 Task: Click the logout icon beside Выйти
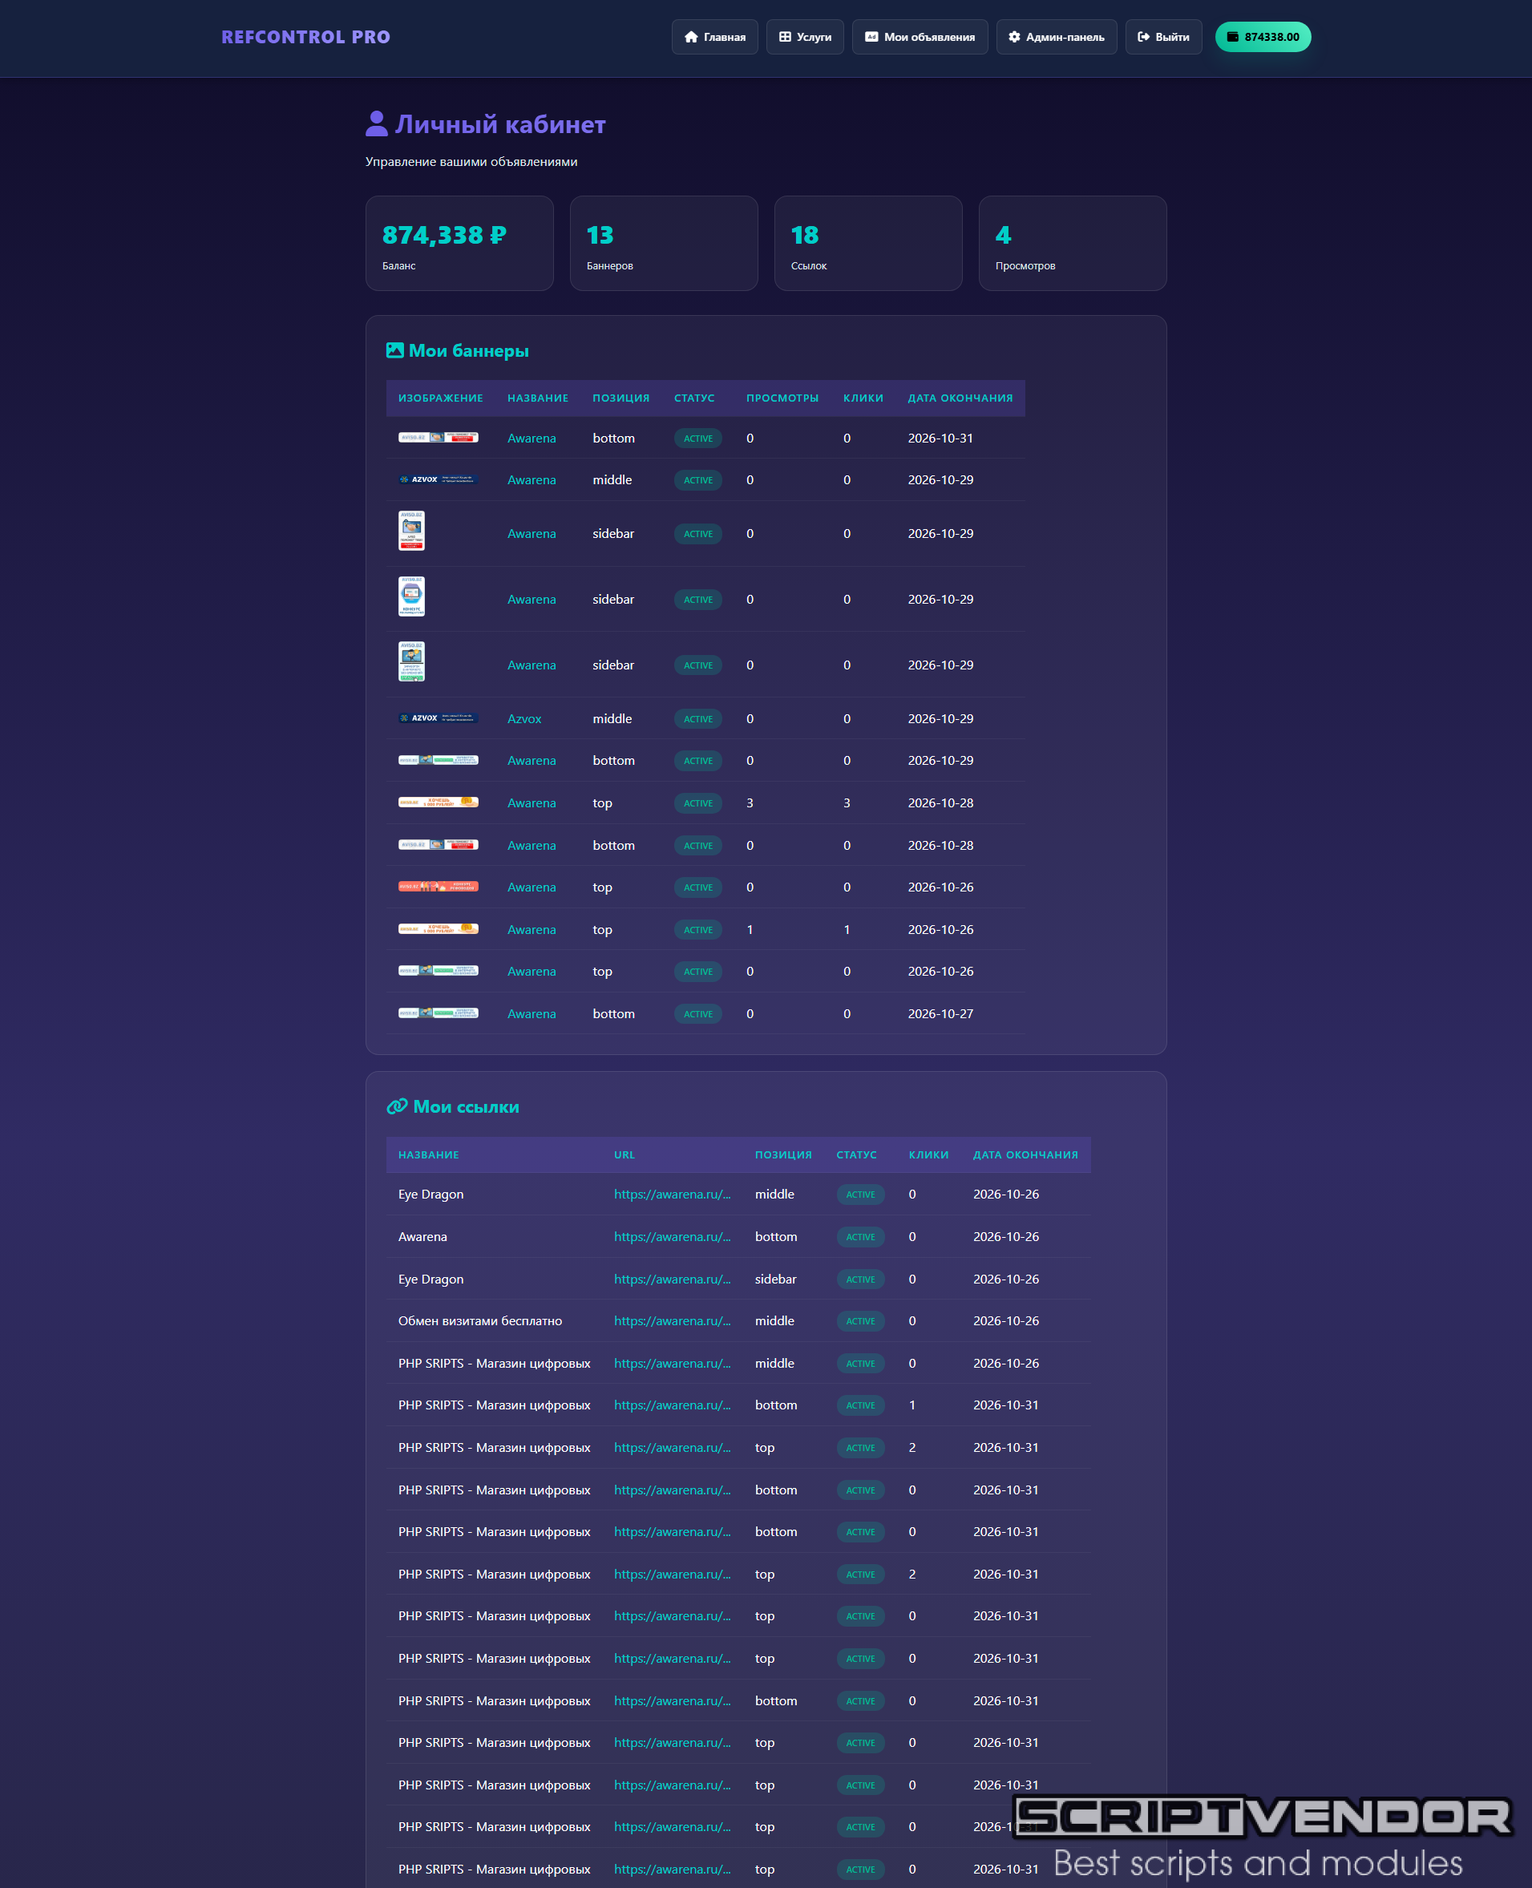pyautogui.click(x=1143, y=37)
